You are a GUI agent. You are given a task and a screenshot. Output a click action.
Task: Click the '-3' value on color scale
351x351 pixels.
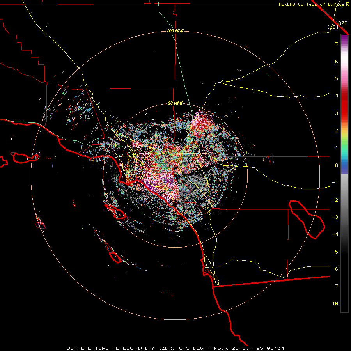pyautogui.click(x=335, y=217)
